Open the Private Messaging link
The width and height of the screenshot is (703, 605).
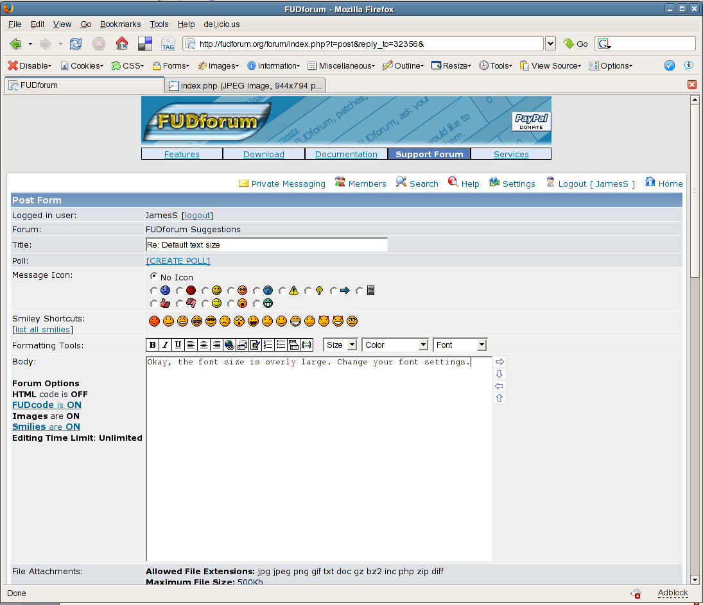(x=282, y=183)
